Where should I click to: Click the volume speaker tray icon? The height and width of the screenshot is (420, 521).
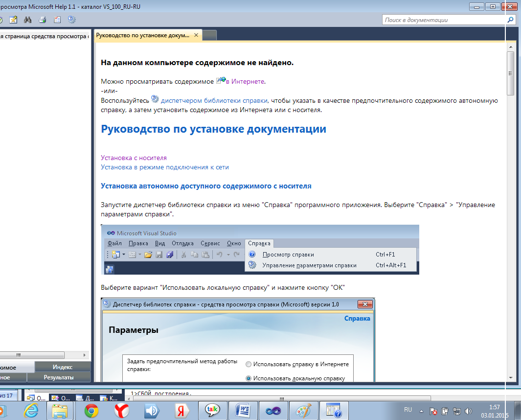(469, 411)
